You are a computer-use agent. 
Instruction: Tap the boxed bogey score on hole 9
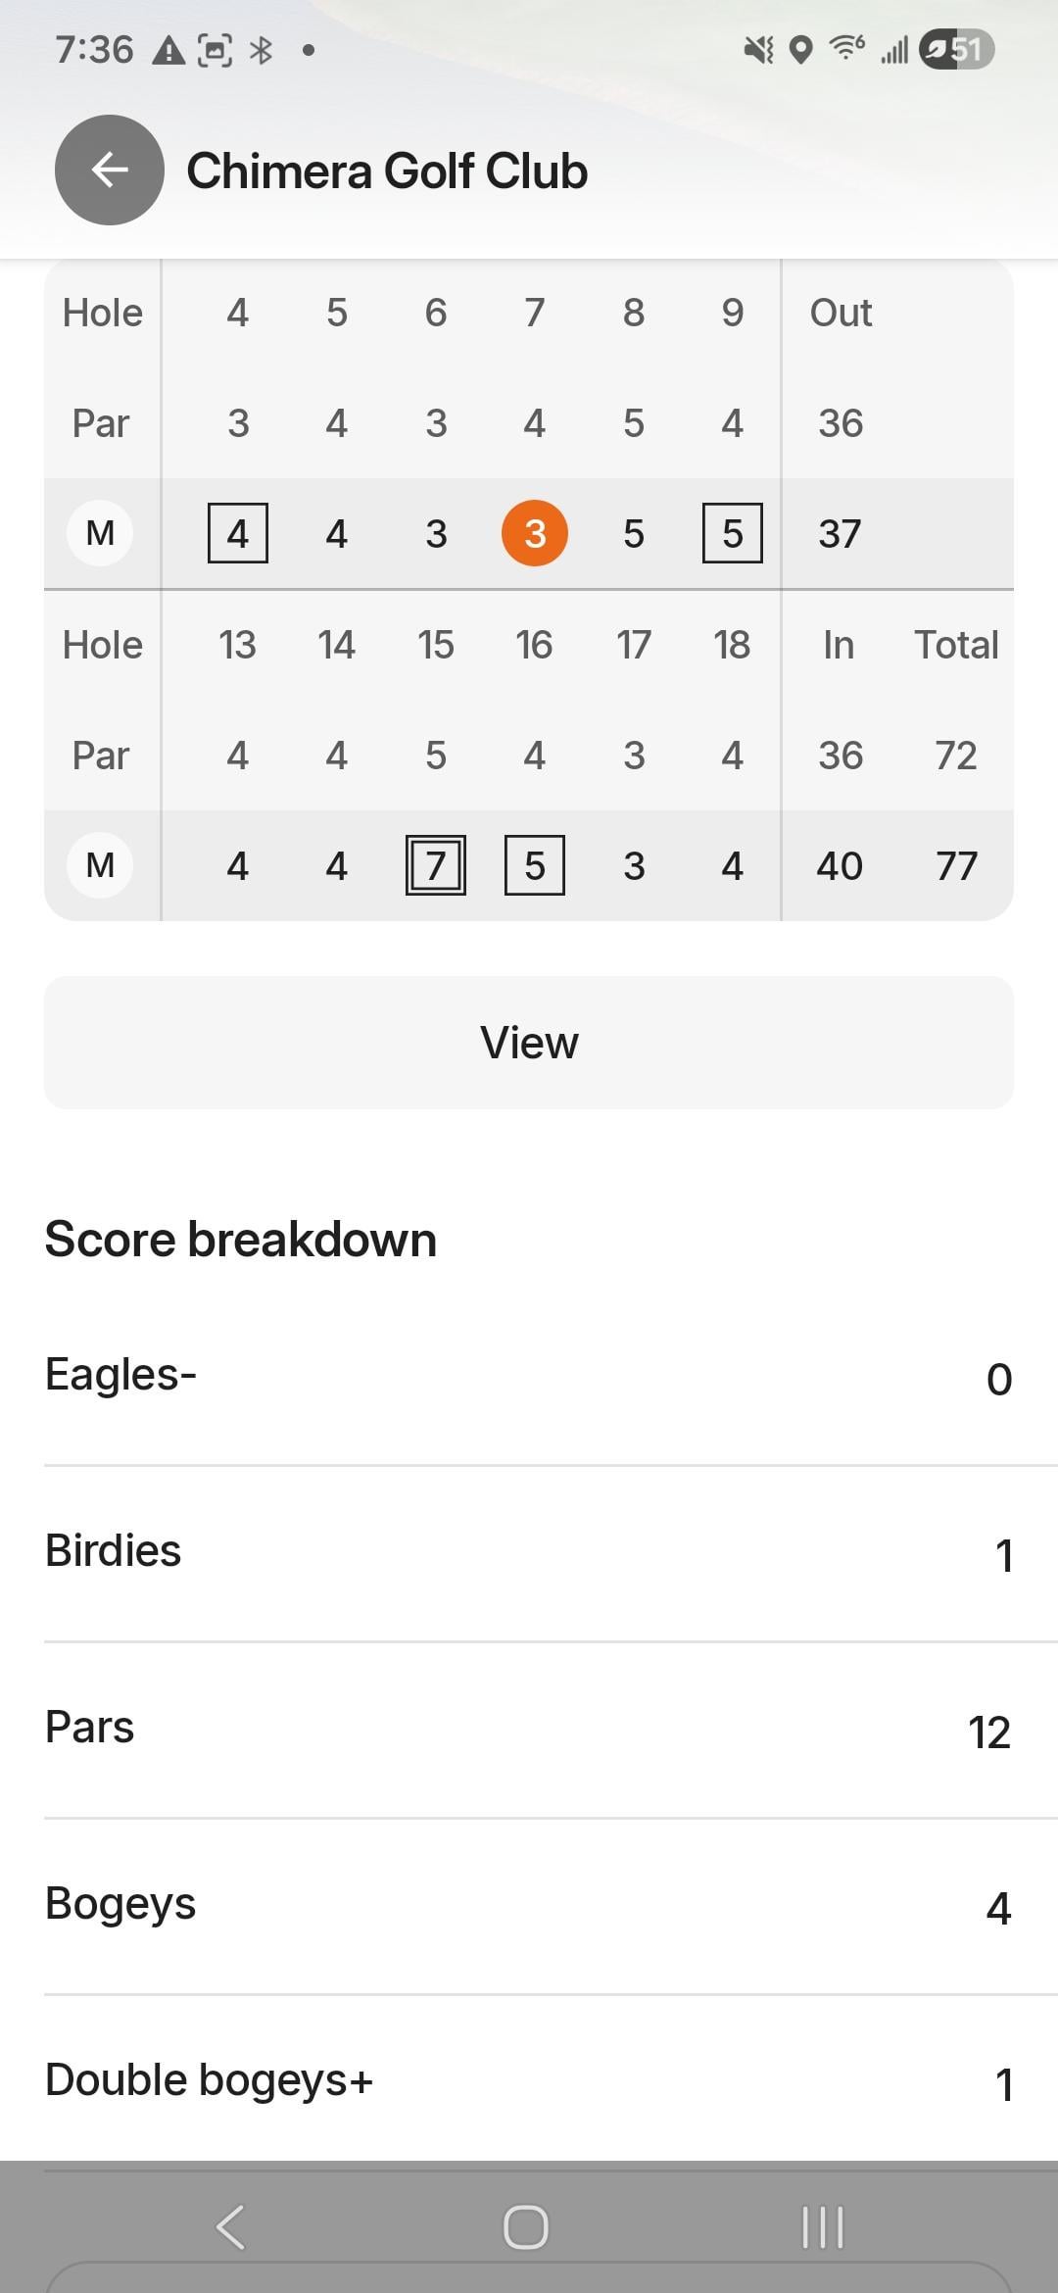tap(732, 533)
